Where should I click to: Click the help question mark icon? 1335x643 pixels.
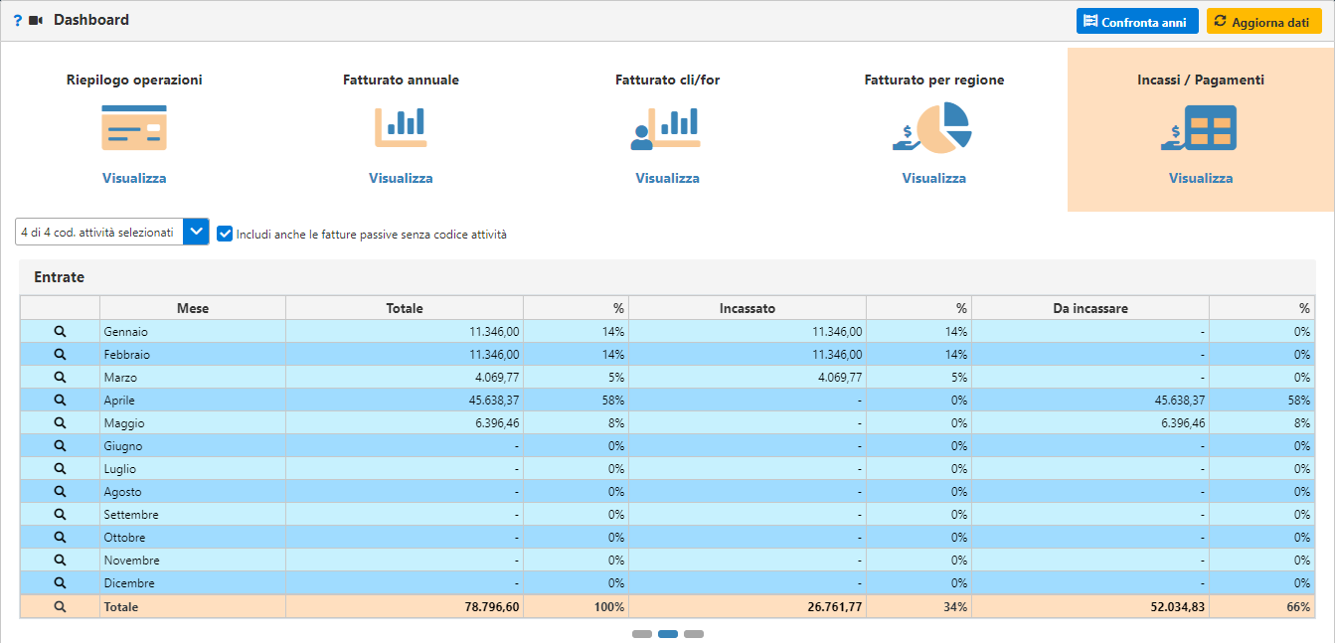(17, 21)
